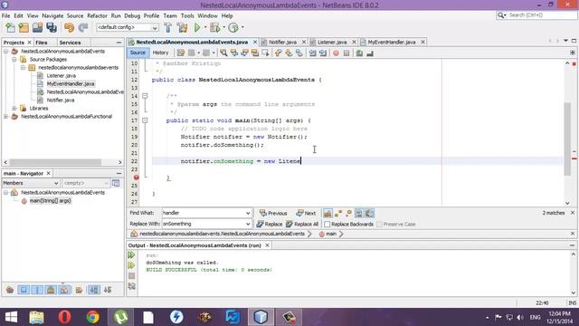Screen dimensions: 579x326
Task: Click the New File toolbar icon
Action: point(10,27)
